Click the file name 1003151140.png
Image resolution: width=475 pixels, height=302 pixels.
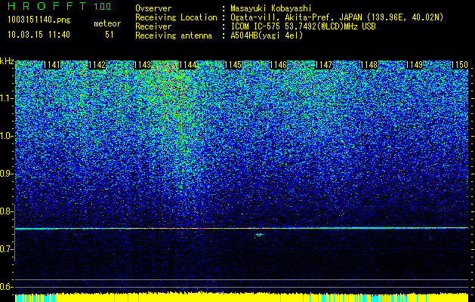point(39,20)
